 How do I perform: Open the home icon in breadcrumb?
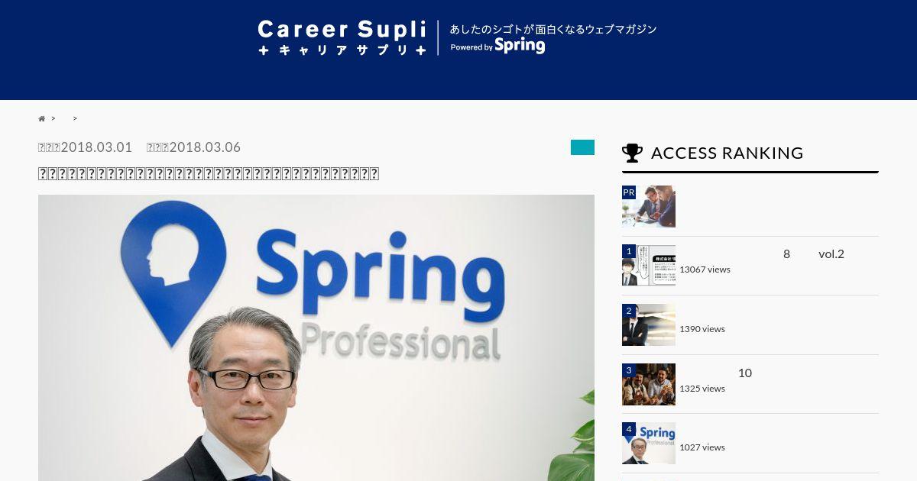pos(42,118)
